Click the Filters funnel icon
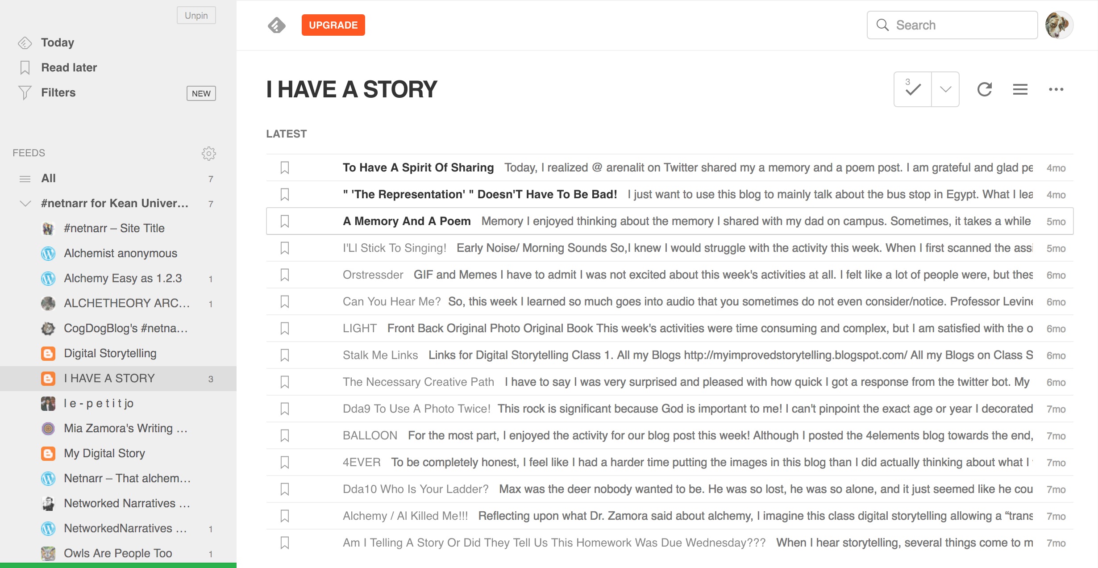The height and width of the screenshot is (568, 1098). pos(25,92)
